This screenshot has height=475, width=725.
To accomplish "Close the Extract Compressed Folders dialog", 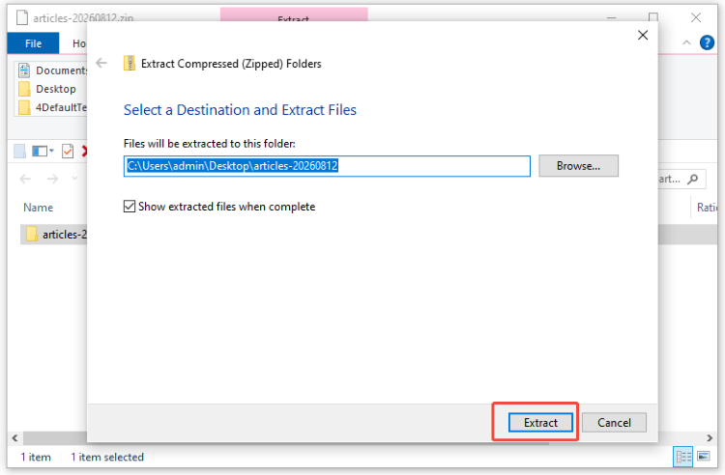I will (642, 35).
